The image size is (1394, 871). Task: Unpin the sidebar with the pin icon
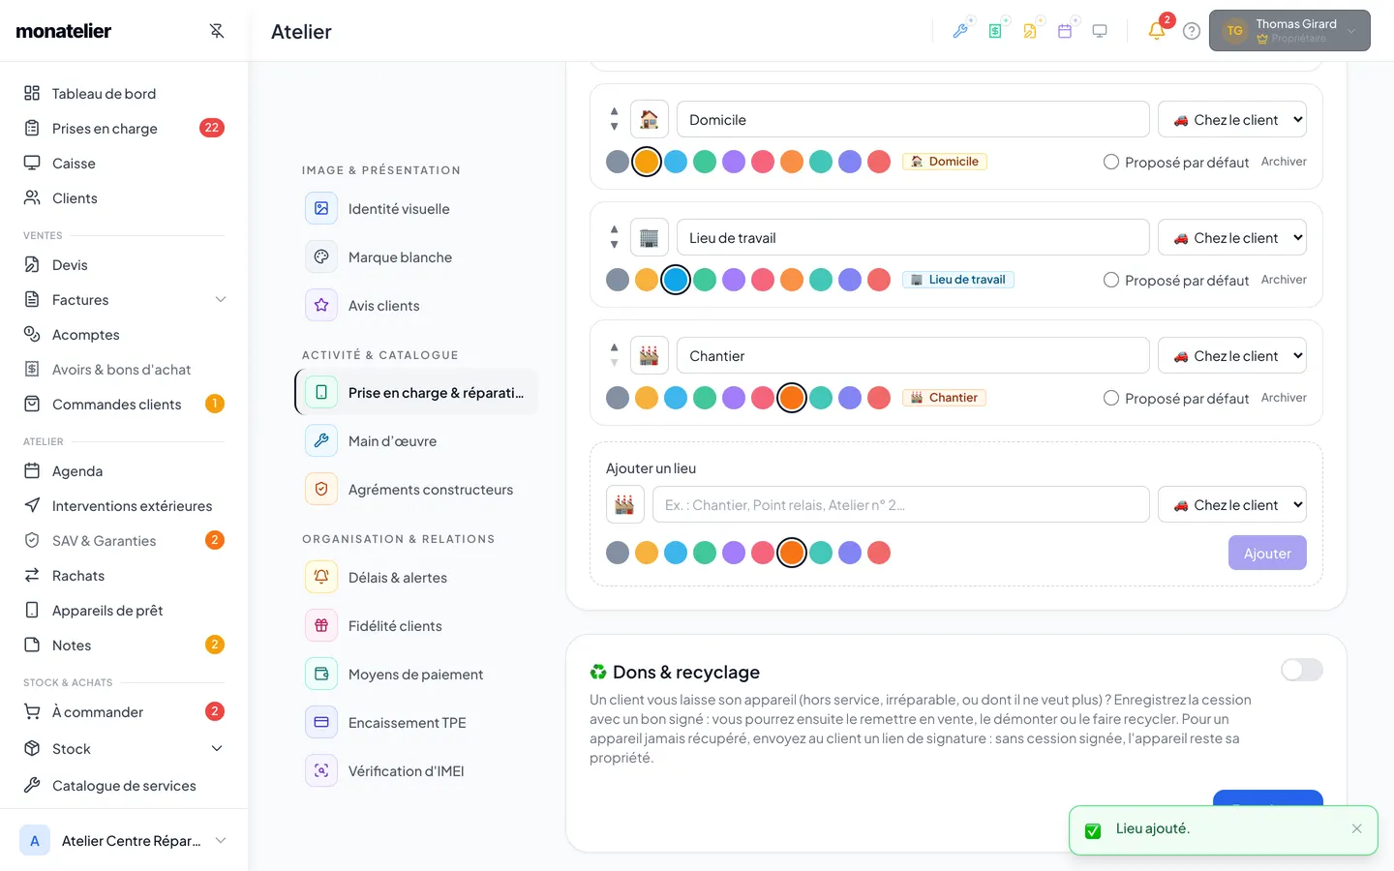click(217, 31)
